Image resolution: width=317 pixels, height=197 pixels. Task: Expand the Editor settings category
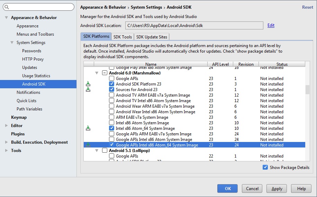pos(7,126)
